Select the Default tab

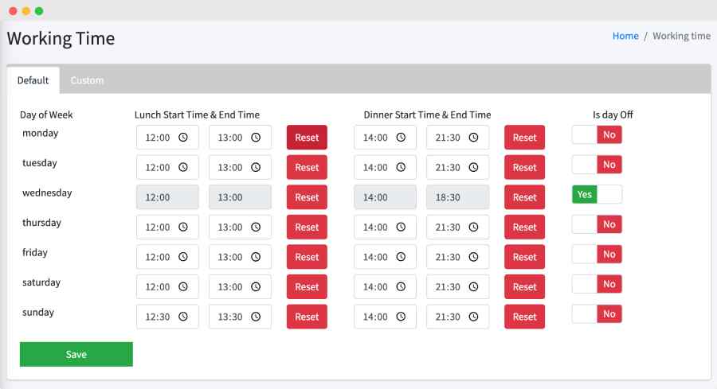[x=33, y=80]
